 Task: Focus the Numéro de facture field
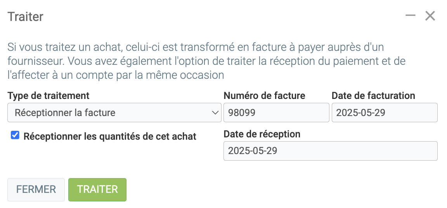point(276,113)
